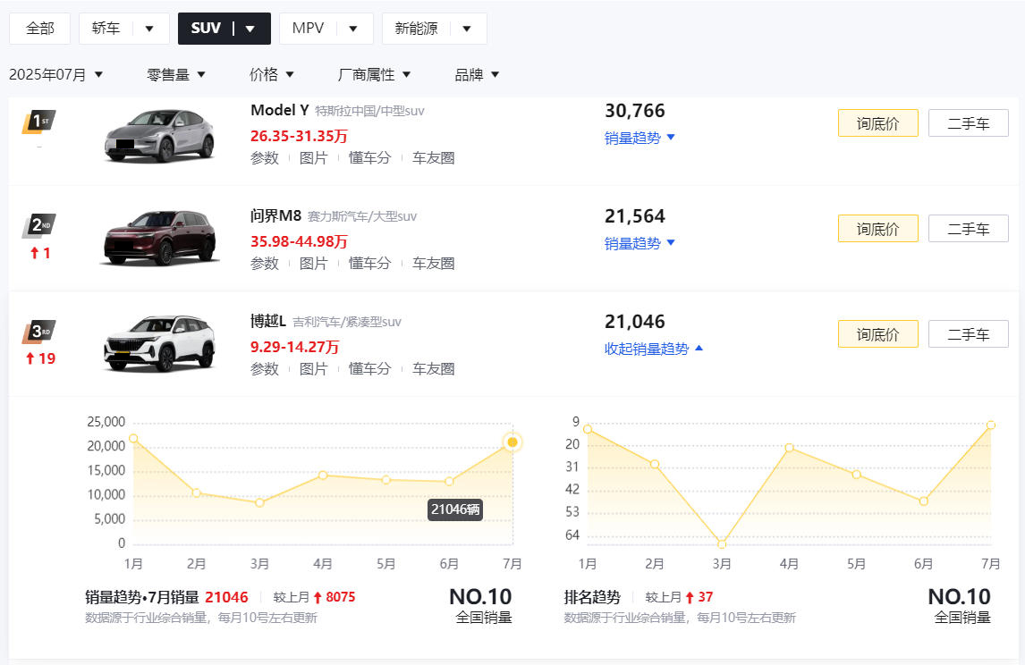Open the 厂商属性 filter dropdown
The image size is (1025, 665).
point(374,74)
